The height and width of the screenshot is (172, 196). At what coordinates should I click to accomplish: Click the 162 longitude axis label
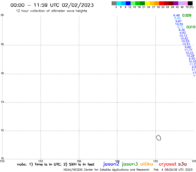pos(156,161)
